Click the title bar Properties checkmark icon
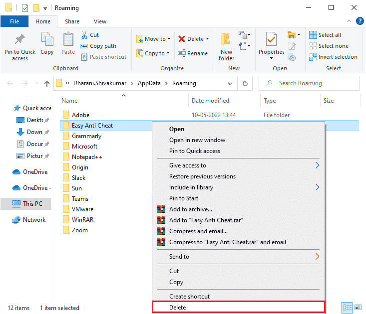The width and height of the screenshot is (366, 314). click(x=25, y=8)
